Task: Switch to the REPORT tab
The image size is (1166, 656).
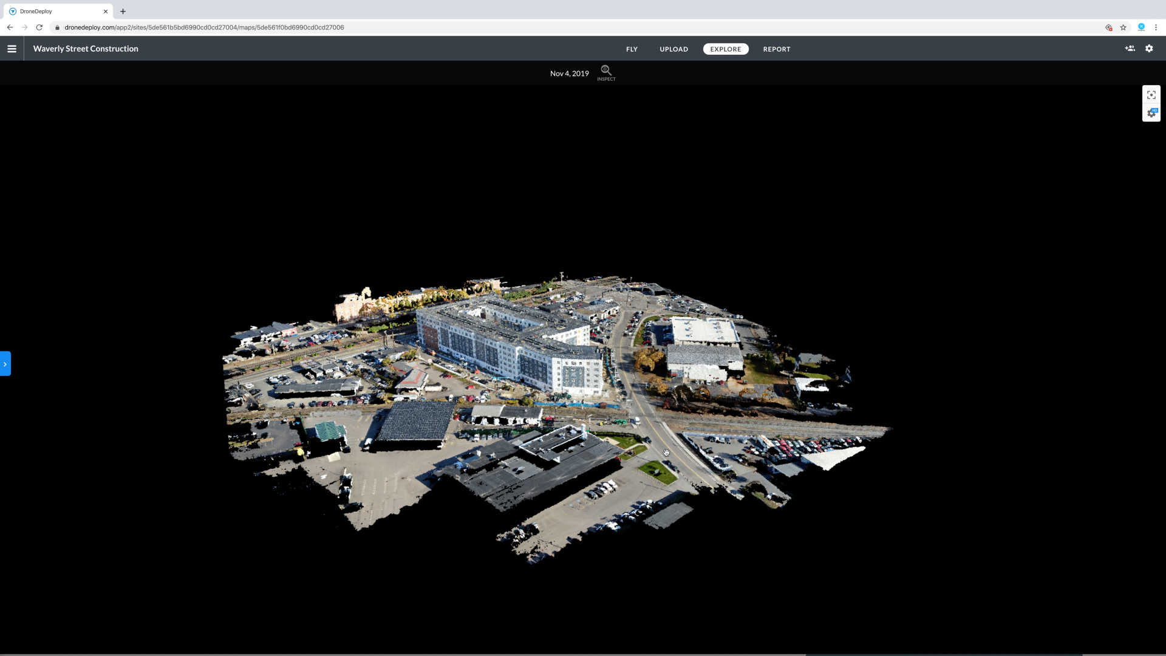Action: tap(777, 49)
